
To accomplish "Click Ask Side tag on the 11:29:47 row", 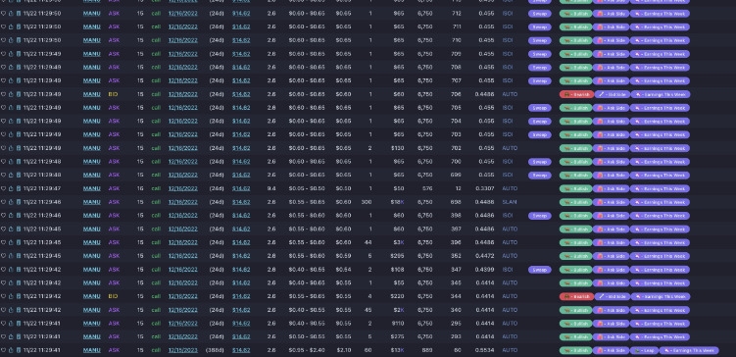I will point(612,189).
